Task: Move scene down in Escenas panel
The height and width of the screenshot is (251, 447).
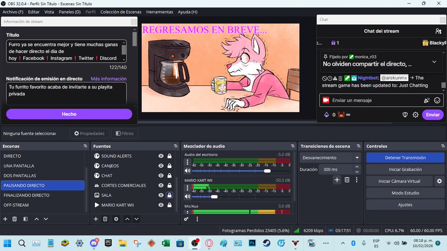Action: pyautogui.click(x=46, y=219)
